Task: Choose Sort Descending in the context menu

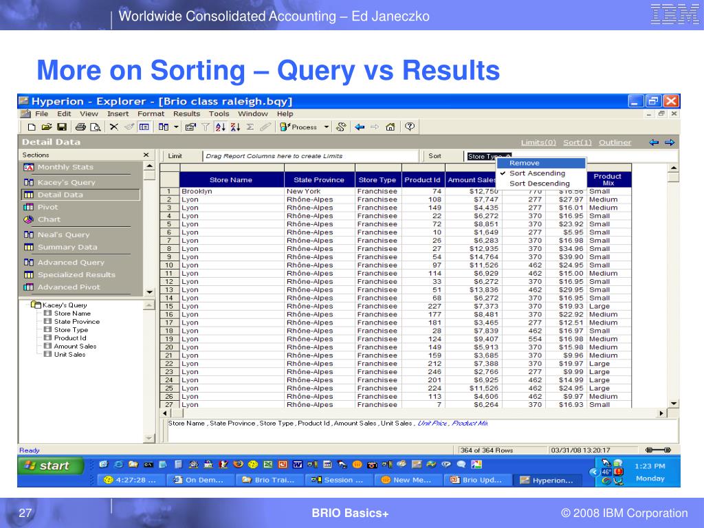Action: (541, 184)
